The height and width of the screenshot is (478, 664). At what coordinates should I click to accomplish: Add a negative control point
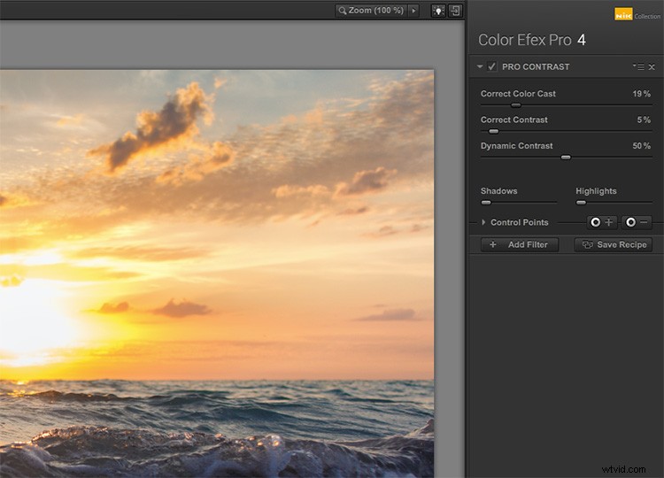point(637,222)
